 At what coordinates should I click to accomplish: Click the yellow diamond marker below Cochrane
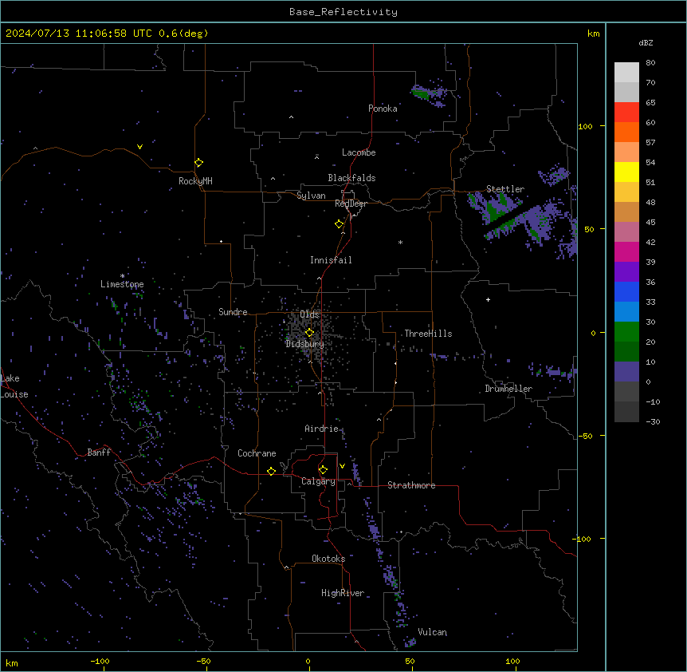[271, 471]
